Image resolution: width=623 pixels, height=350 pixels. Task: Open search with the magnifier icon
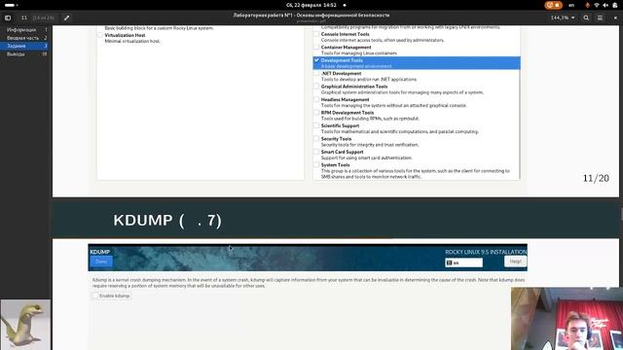pyautogui.click(x=586, y=17)
